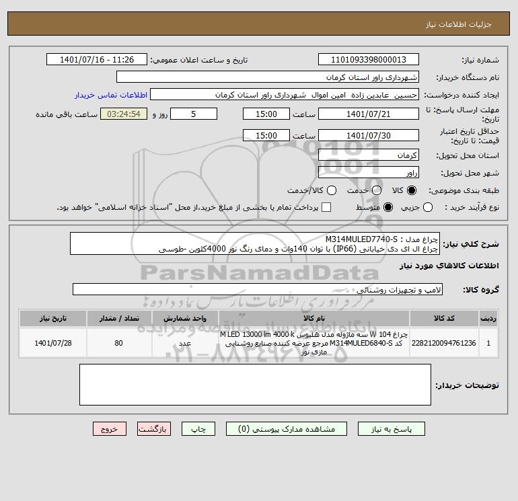Image resolution: width=518 pixels, height=501 pixels.
Task: Select the کالا/خدمت radio option
Action: coord(332,190)
